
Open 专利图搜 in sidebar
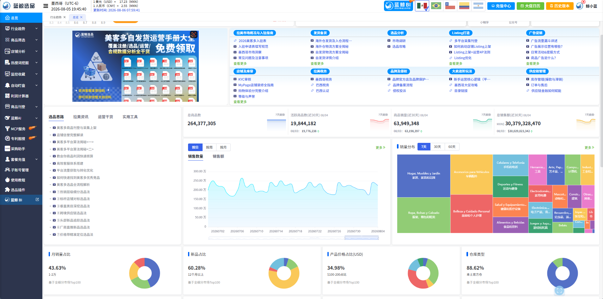click(21, 138)
